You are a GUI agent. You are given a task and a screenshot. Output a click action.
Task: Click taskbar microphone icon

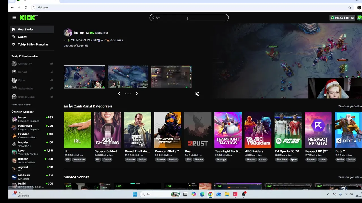point(340,194)
